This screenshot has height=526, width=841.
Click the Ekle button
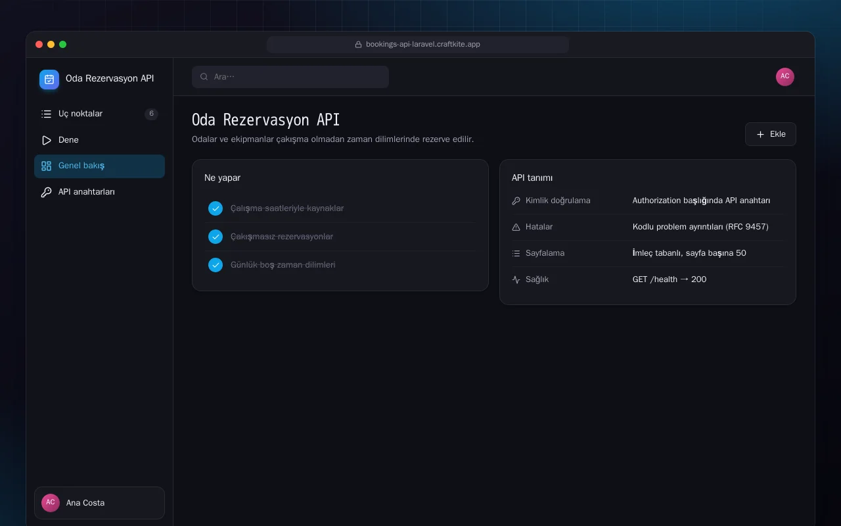coord(771,134)
